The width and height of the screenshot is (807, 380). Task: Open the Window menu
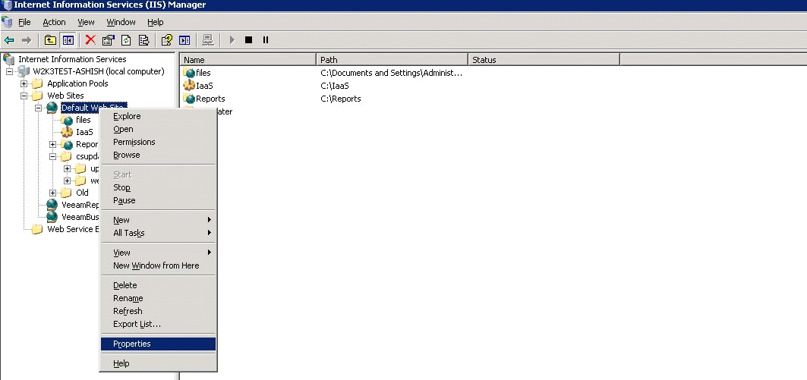pyautogui.click(x=121, y=22)
